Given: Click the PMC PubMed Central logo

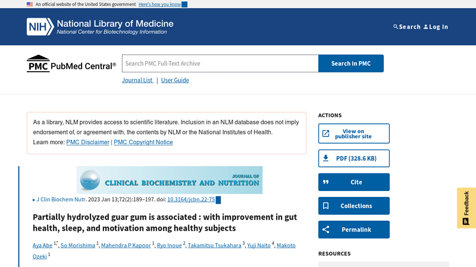Looking at the screenshot, I should point(71,64).
